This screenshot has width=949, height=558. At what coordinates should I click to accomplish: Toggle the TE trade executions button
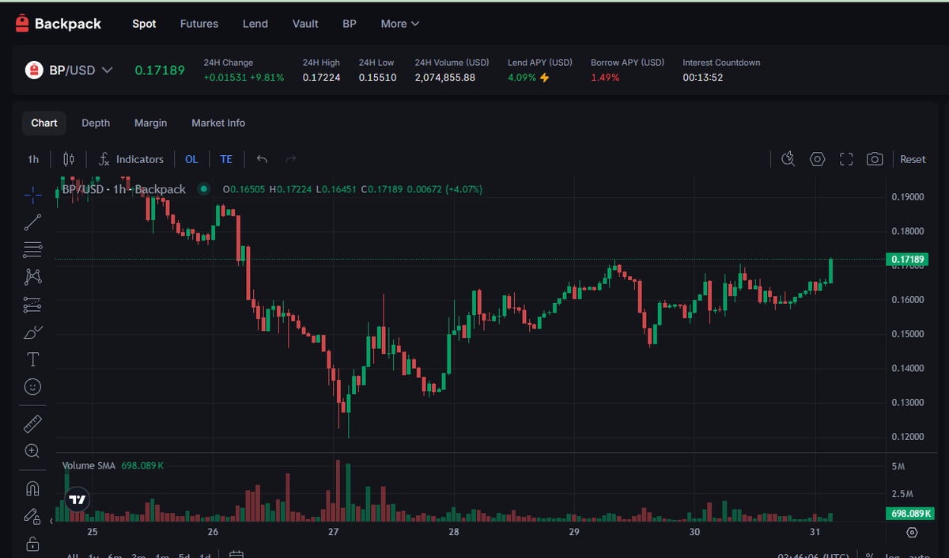[226, 159]
